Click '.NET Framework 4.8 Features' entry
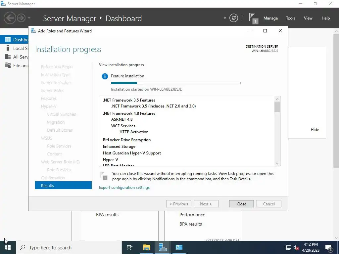The image size is (339, 254). pos(129,113)
